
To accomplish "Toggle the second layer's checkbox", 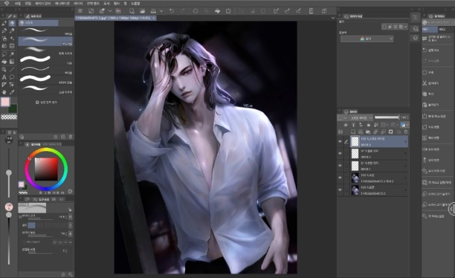I will tap(346, 154).
